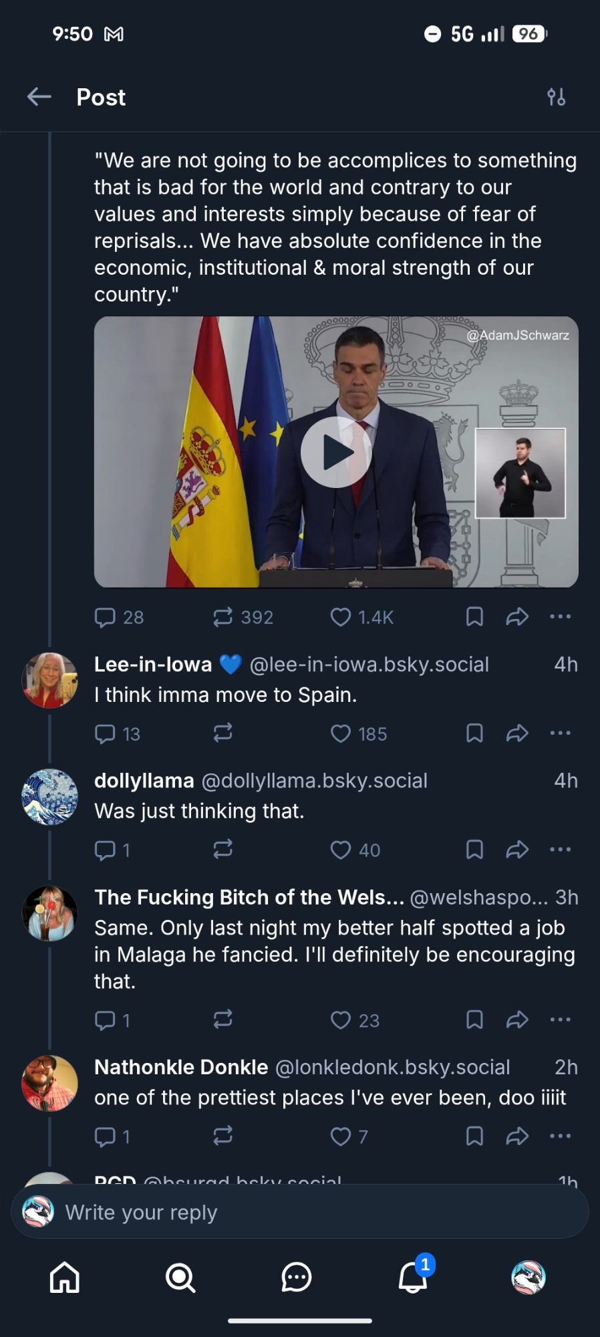600x1337 pixels.
Task: Go to the Home tab
Action: pyautogui.click(x=65, y=1278)
